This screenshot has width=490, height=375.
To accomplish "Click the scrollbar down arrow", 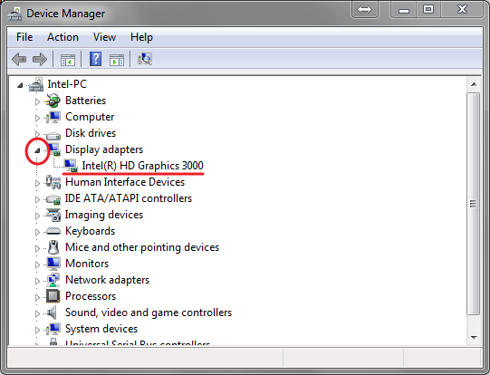I will coord(474,337).
